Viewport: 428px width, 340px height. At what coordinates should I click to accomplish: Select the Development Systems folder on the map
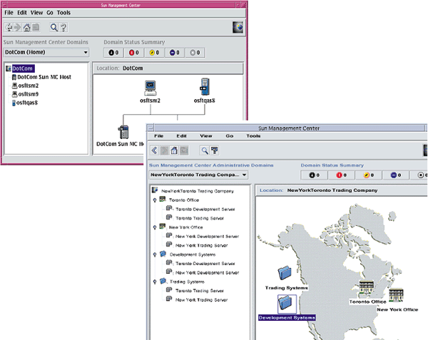click(286, 304)
